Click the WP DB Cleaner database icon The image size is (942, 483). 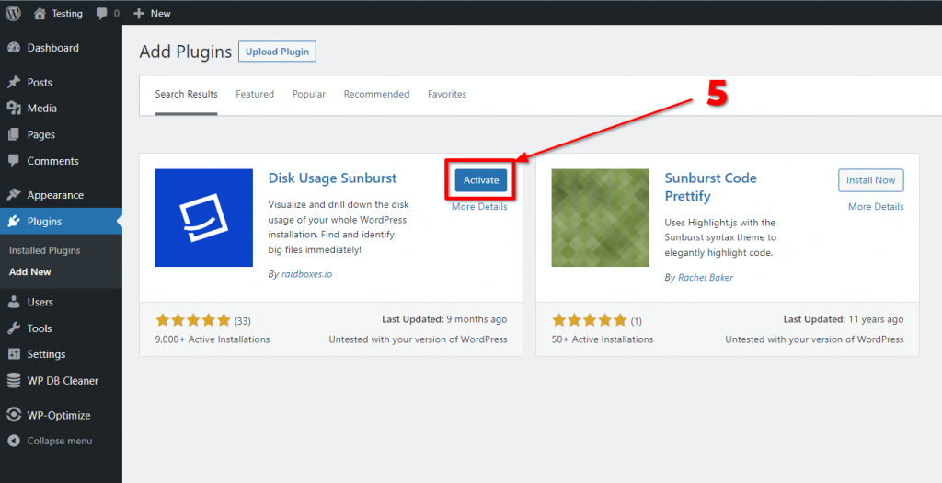14,380
